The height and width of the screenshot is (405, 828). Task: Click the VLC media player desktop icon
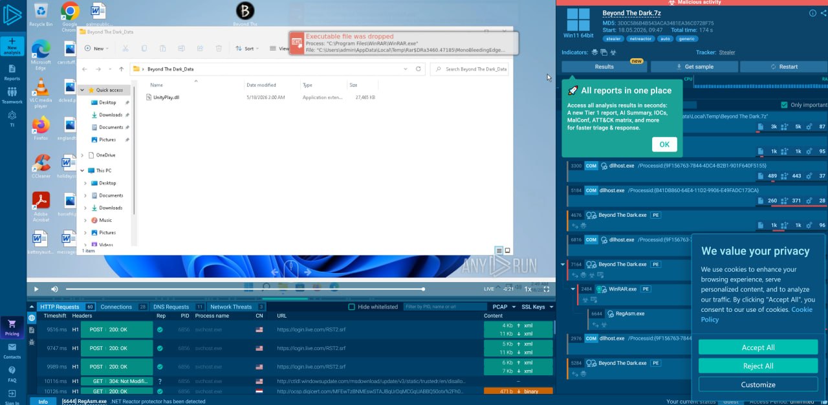point(41,93)
